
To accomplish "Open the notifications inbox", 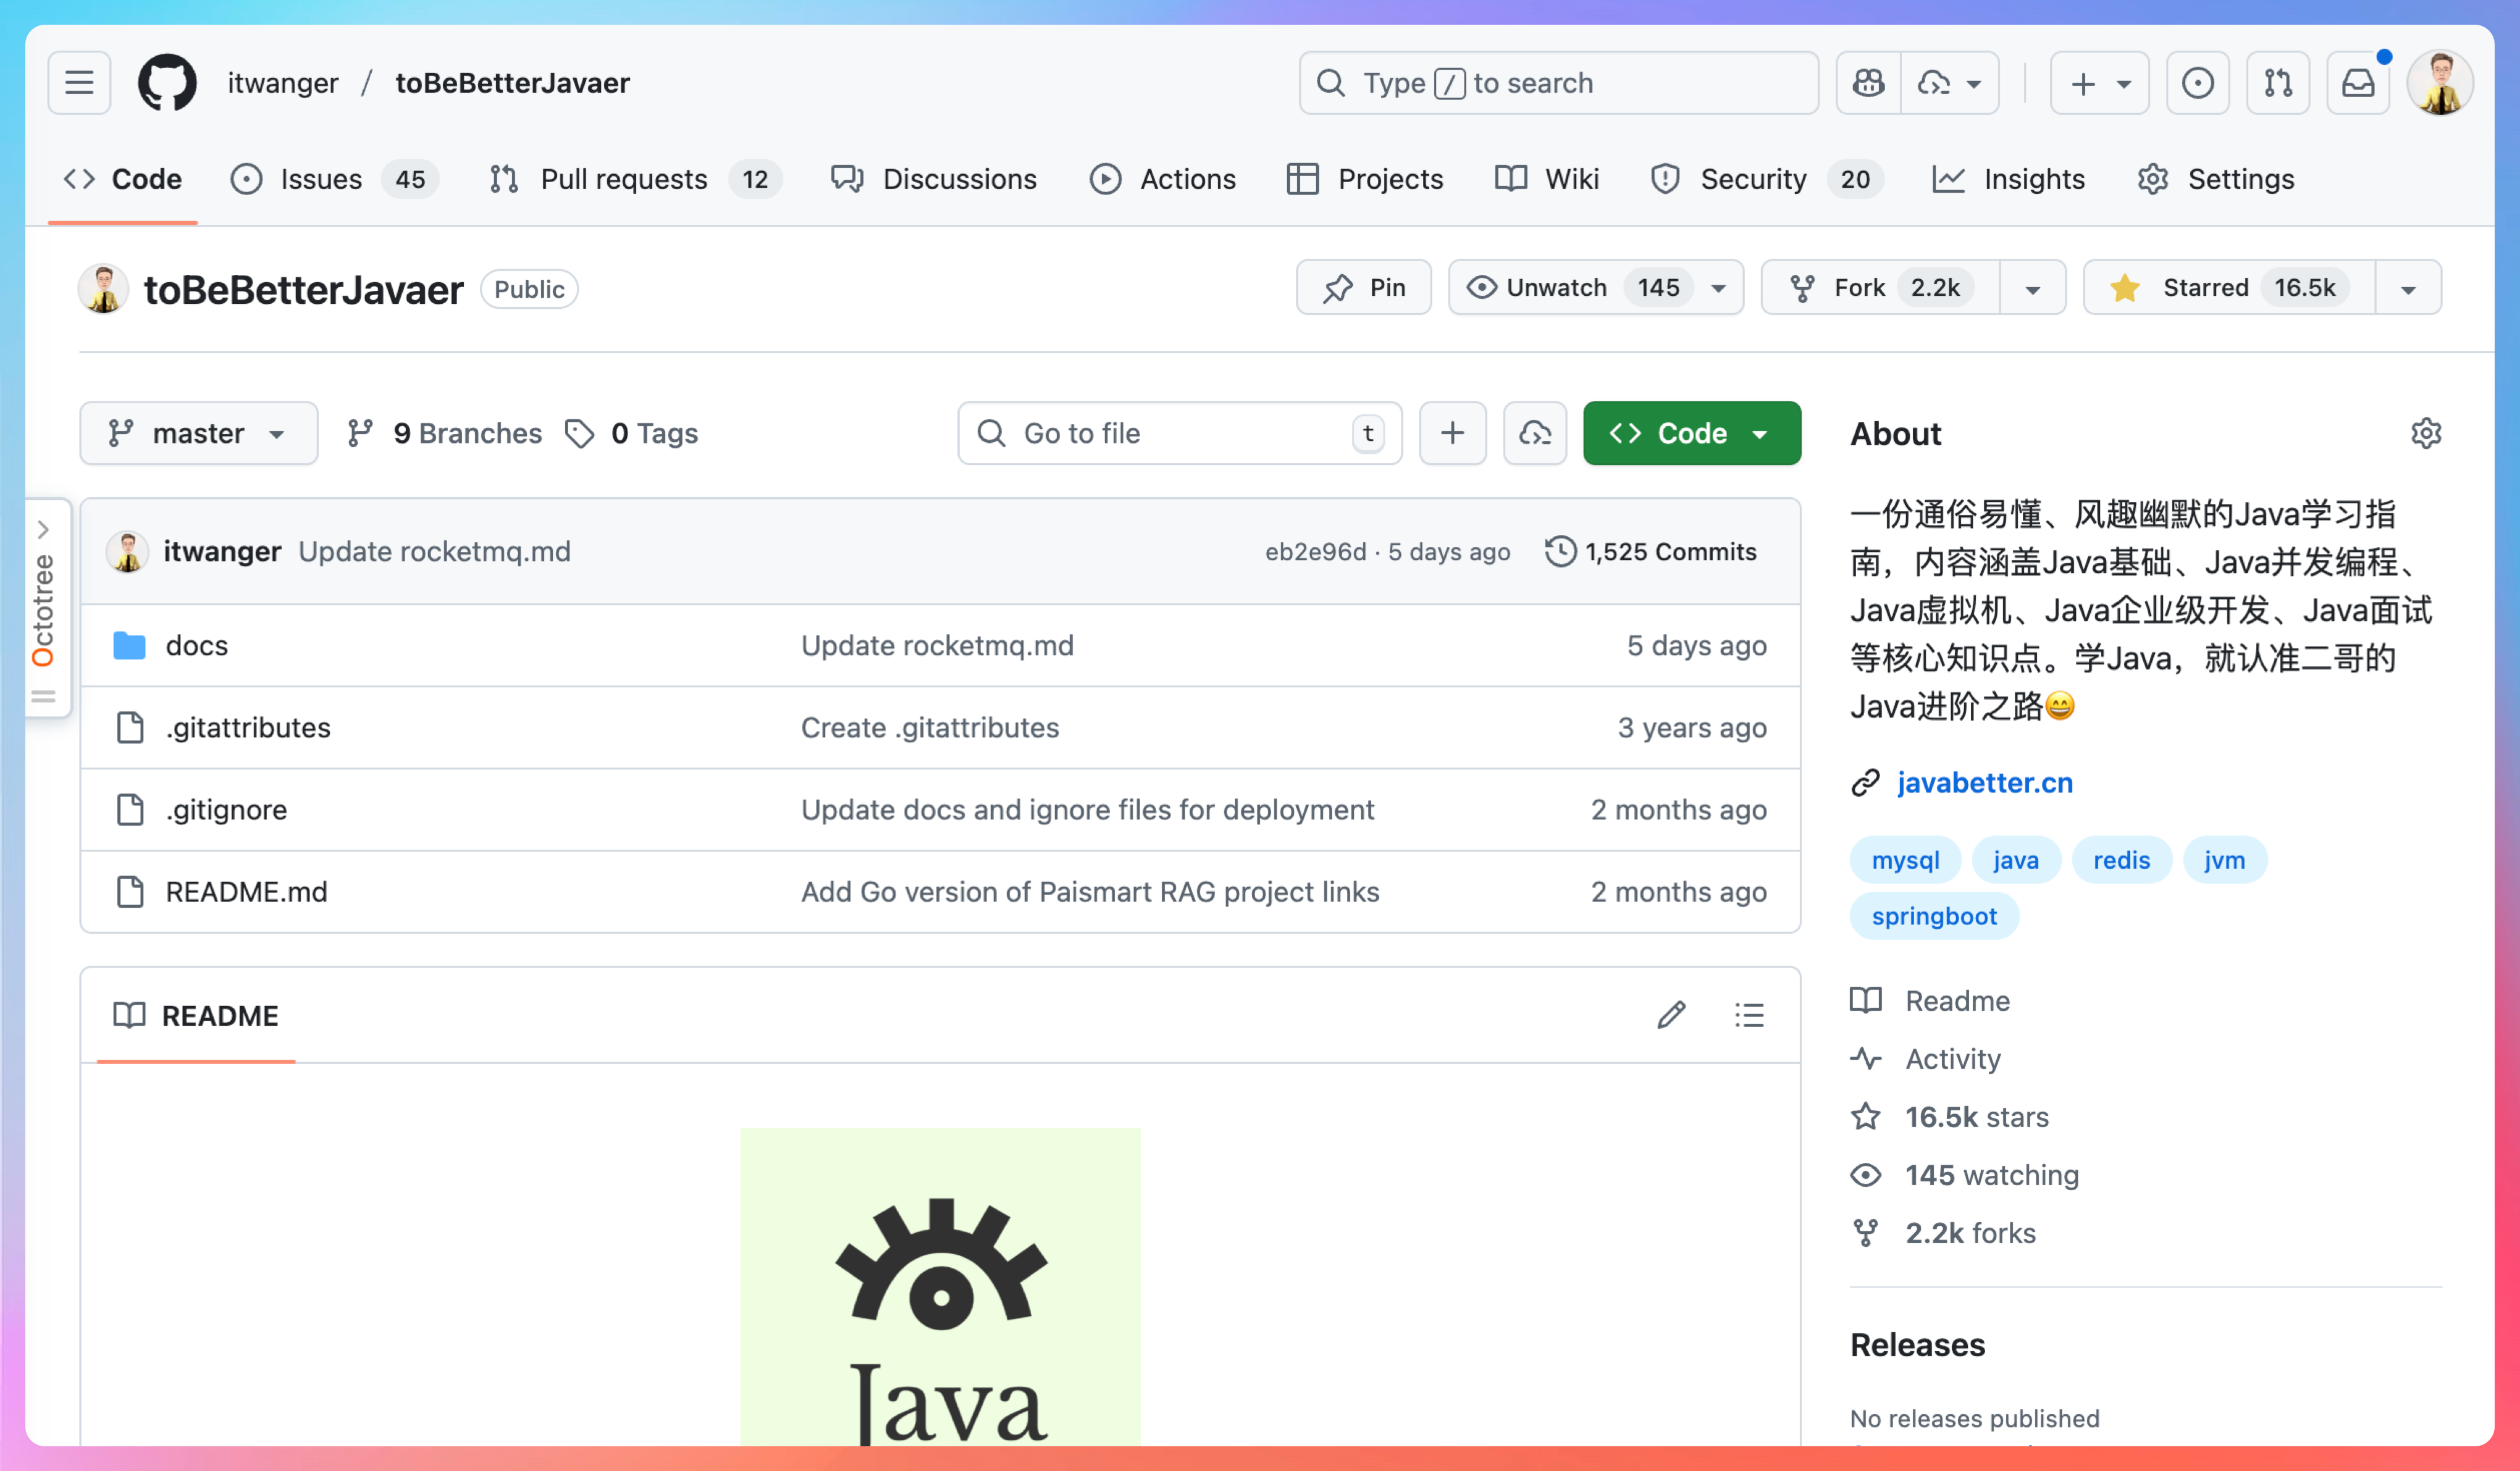I will point(2357,83).
